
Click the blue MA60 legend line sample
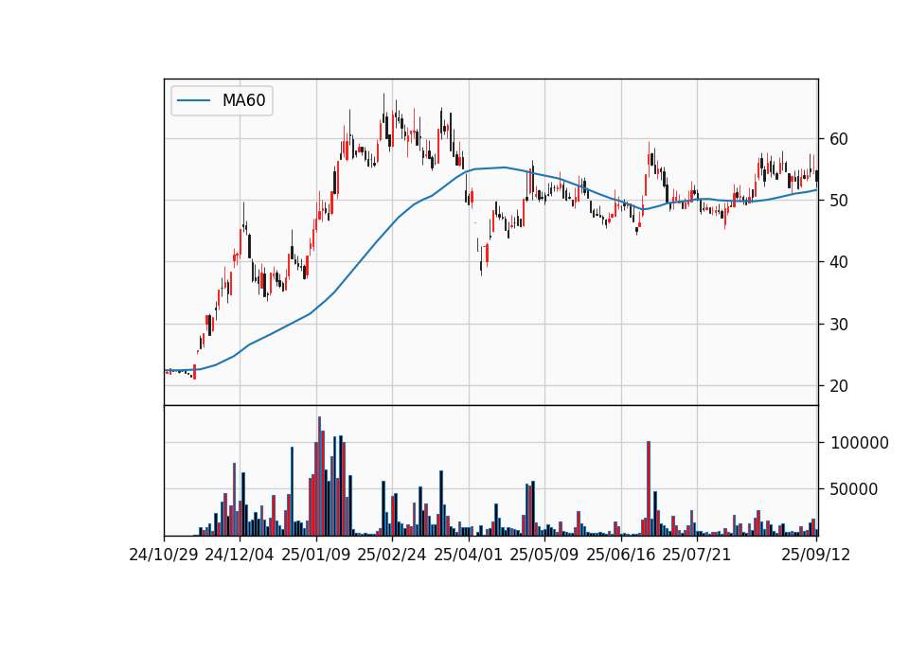[x=193, y=100]
